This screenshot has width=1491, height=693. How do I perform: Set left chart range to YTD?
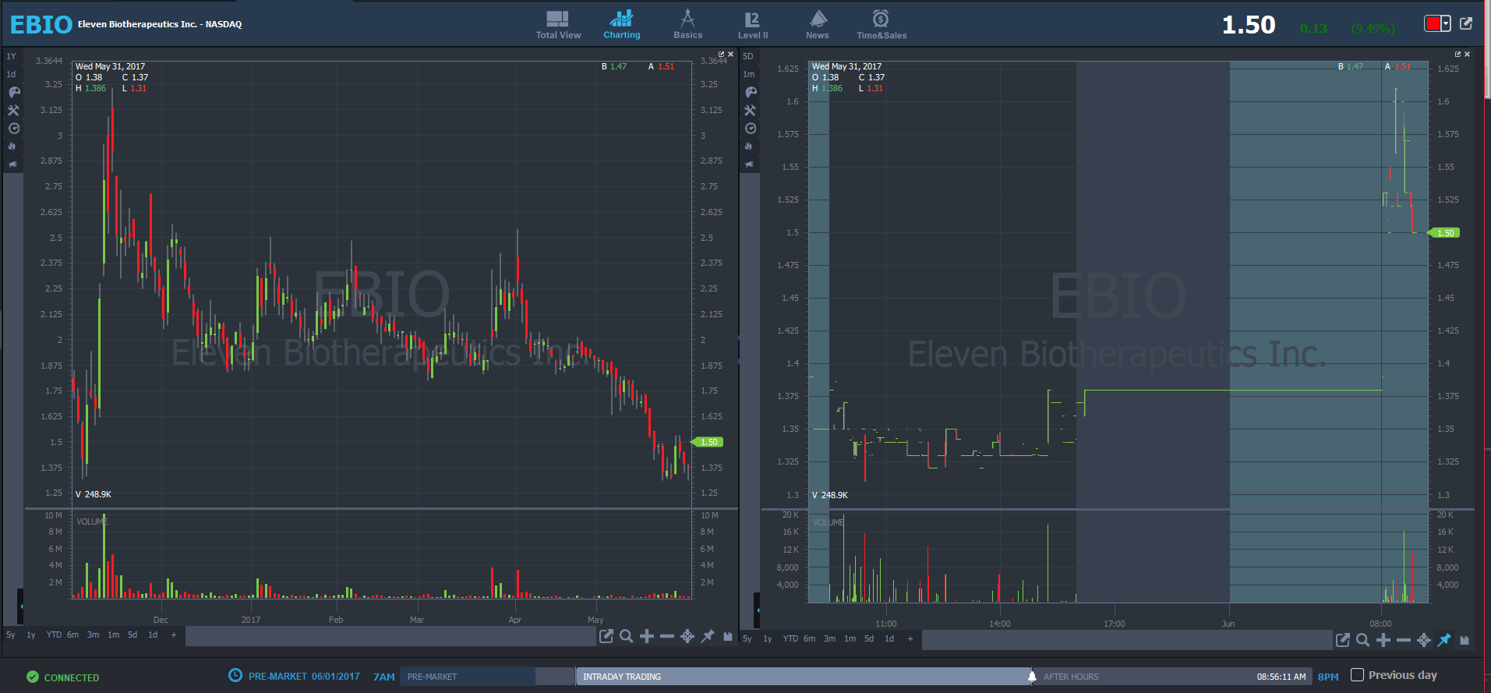point(54,635)
